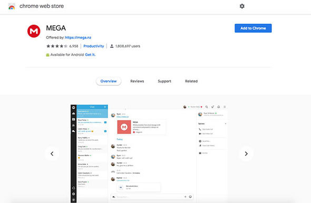Add MEGA extension with Add to Chrome

click(253, 28)
